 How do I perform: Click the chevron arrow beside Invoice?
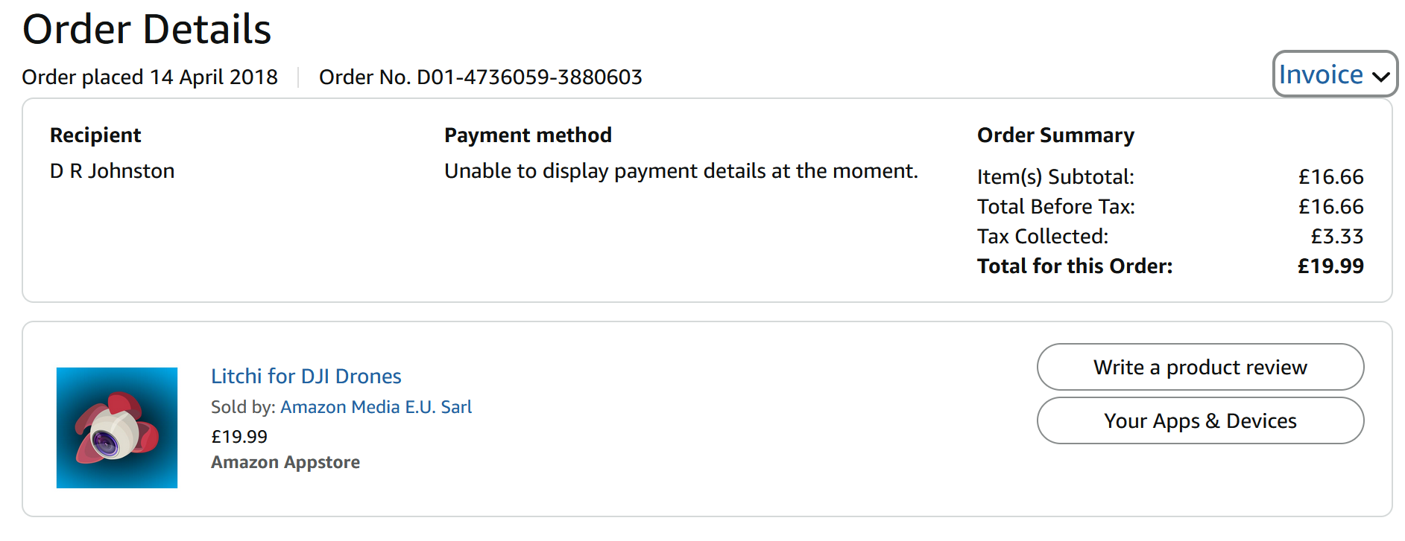coord(1380,77)
